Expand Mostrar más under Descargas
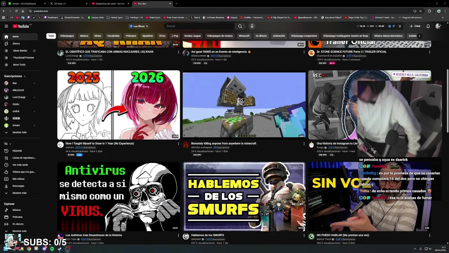Screen dimensions: 449x253 tap(19, 193)
